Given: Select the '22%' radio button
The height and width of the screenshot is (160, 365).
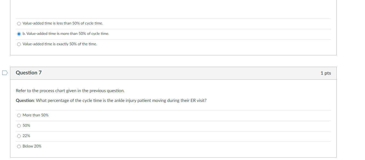Looking at the screenshot, I should pyautogui.click(x=19, y=136).
